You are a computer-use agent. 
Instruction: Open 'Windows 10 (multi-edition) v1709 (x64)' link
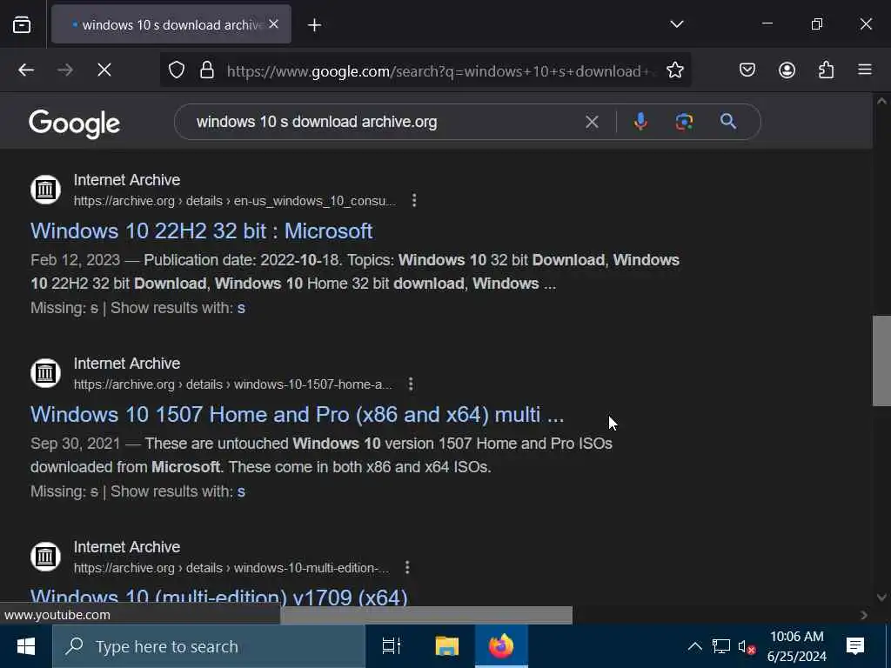tap(218, 597)
